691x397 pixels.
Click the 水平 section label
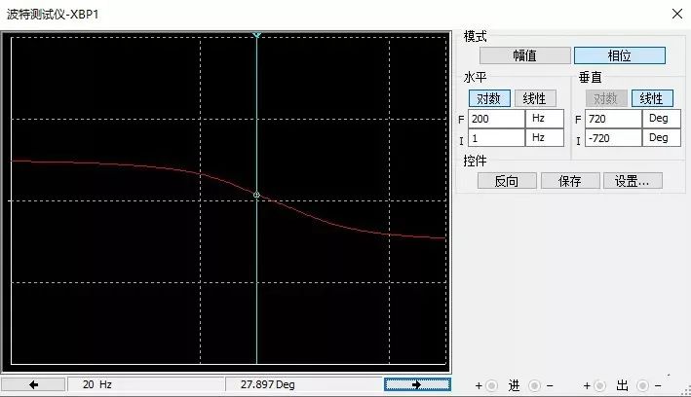(475, 78)
